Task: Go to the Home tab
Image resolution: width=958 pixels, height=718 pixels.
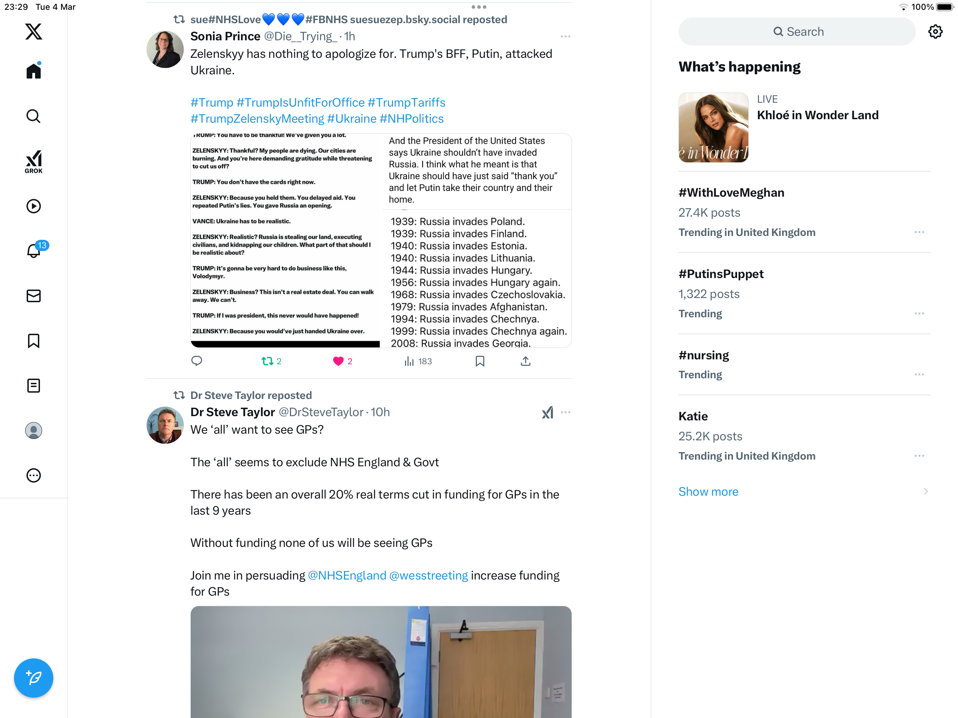Action: coord(33,70)
